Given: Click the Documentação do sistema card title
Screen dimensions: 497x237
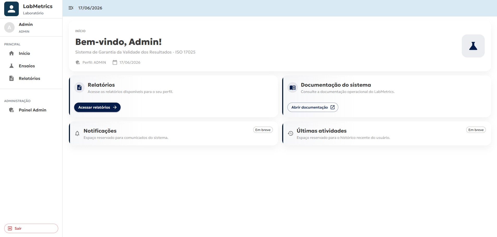Looking at the screenshot, I should (x=336, y=85).
